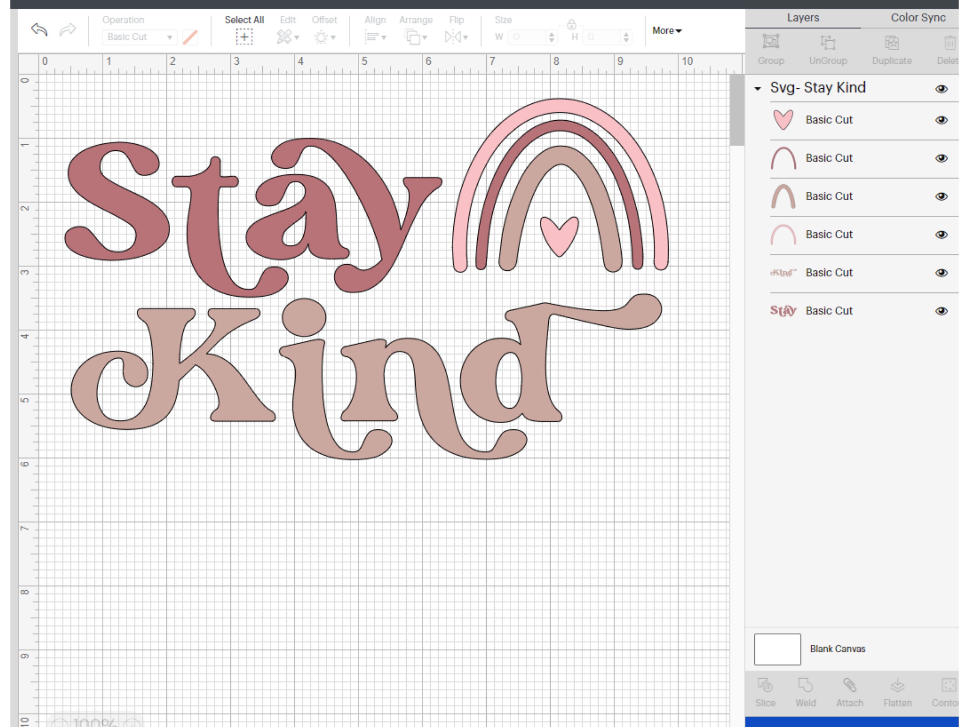Screen dimensions: 969x727
Task: Collapse the Svg- Stay Kind group
Action: pos(757,88)
